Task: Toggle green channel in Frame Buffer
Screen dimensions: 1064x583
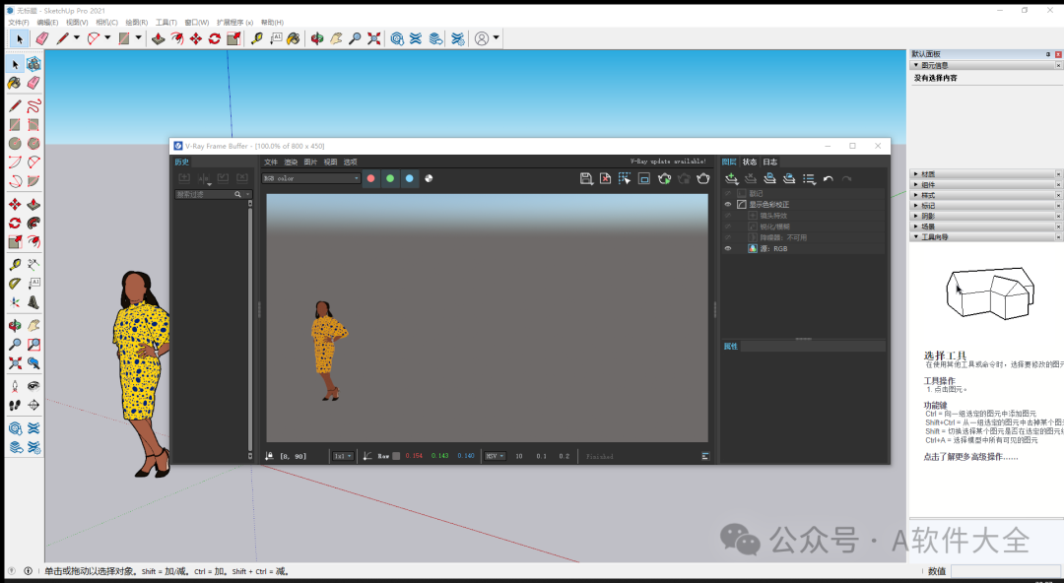Action: tap(390, 178)
